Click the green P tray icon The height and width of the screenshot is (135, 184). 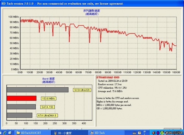(x=162, y=133)
